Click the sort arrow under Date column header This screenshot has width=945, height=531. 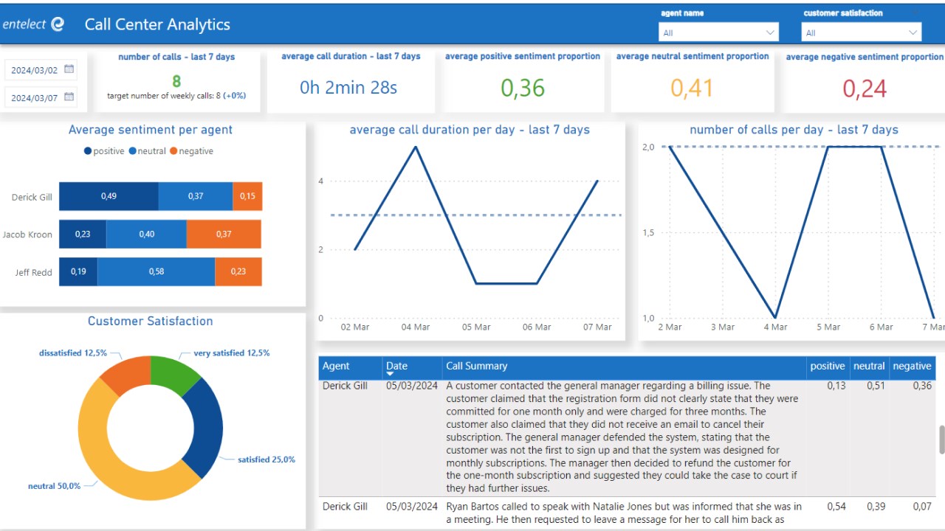(x=391, y=374)
